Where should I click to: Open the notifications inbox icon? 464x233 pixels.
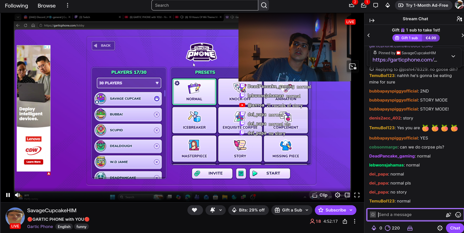364,5
